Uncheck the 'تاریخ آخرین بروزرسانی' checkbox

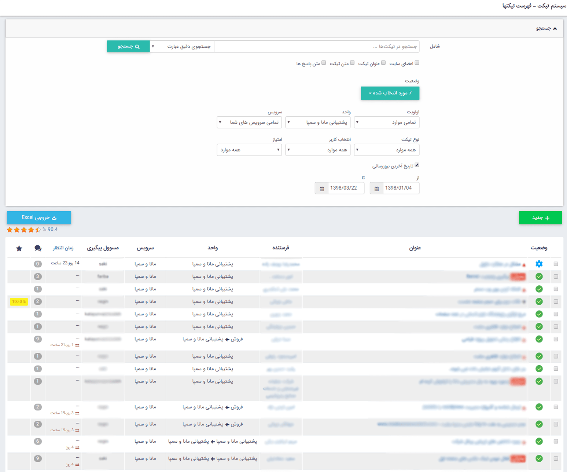coord(417,165)
